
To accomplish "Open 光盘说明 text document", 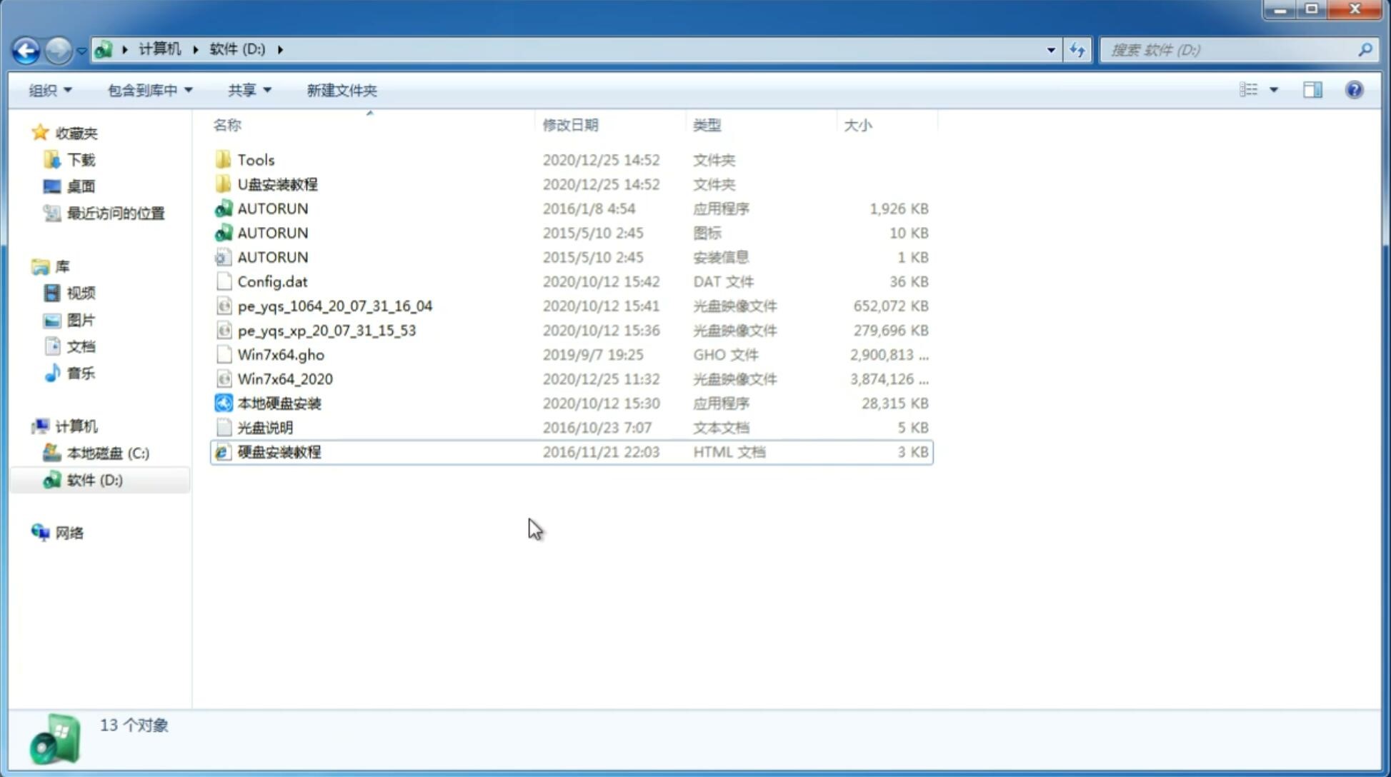I will 264,428.
